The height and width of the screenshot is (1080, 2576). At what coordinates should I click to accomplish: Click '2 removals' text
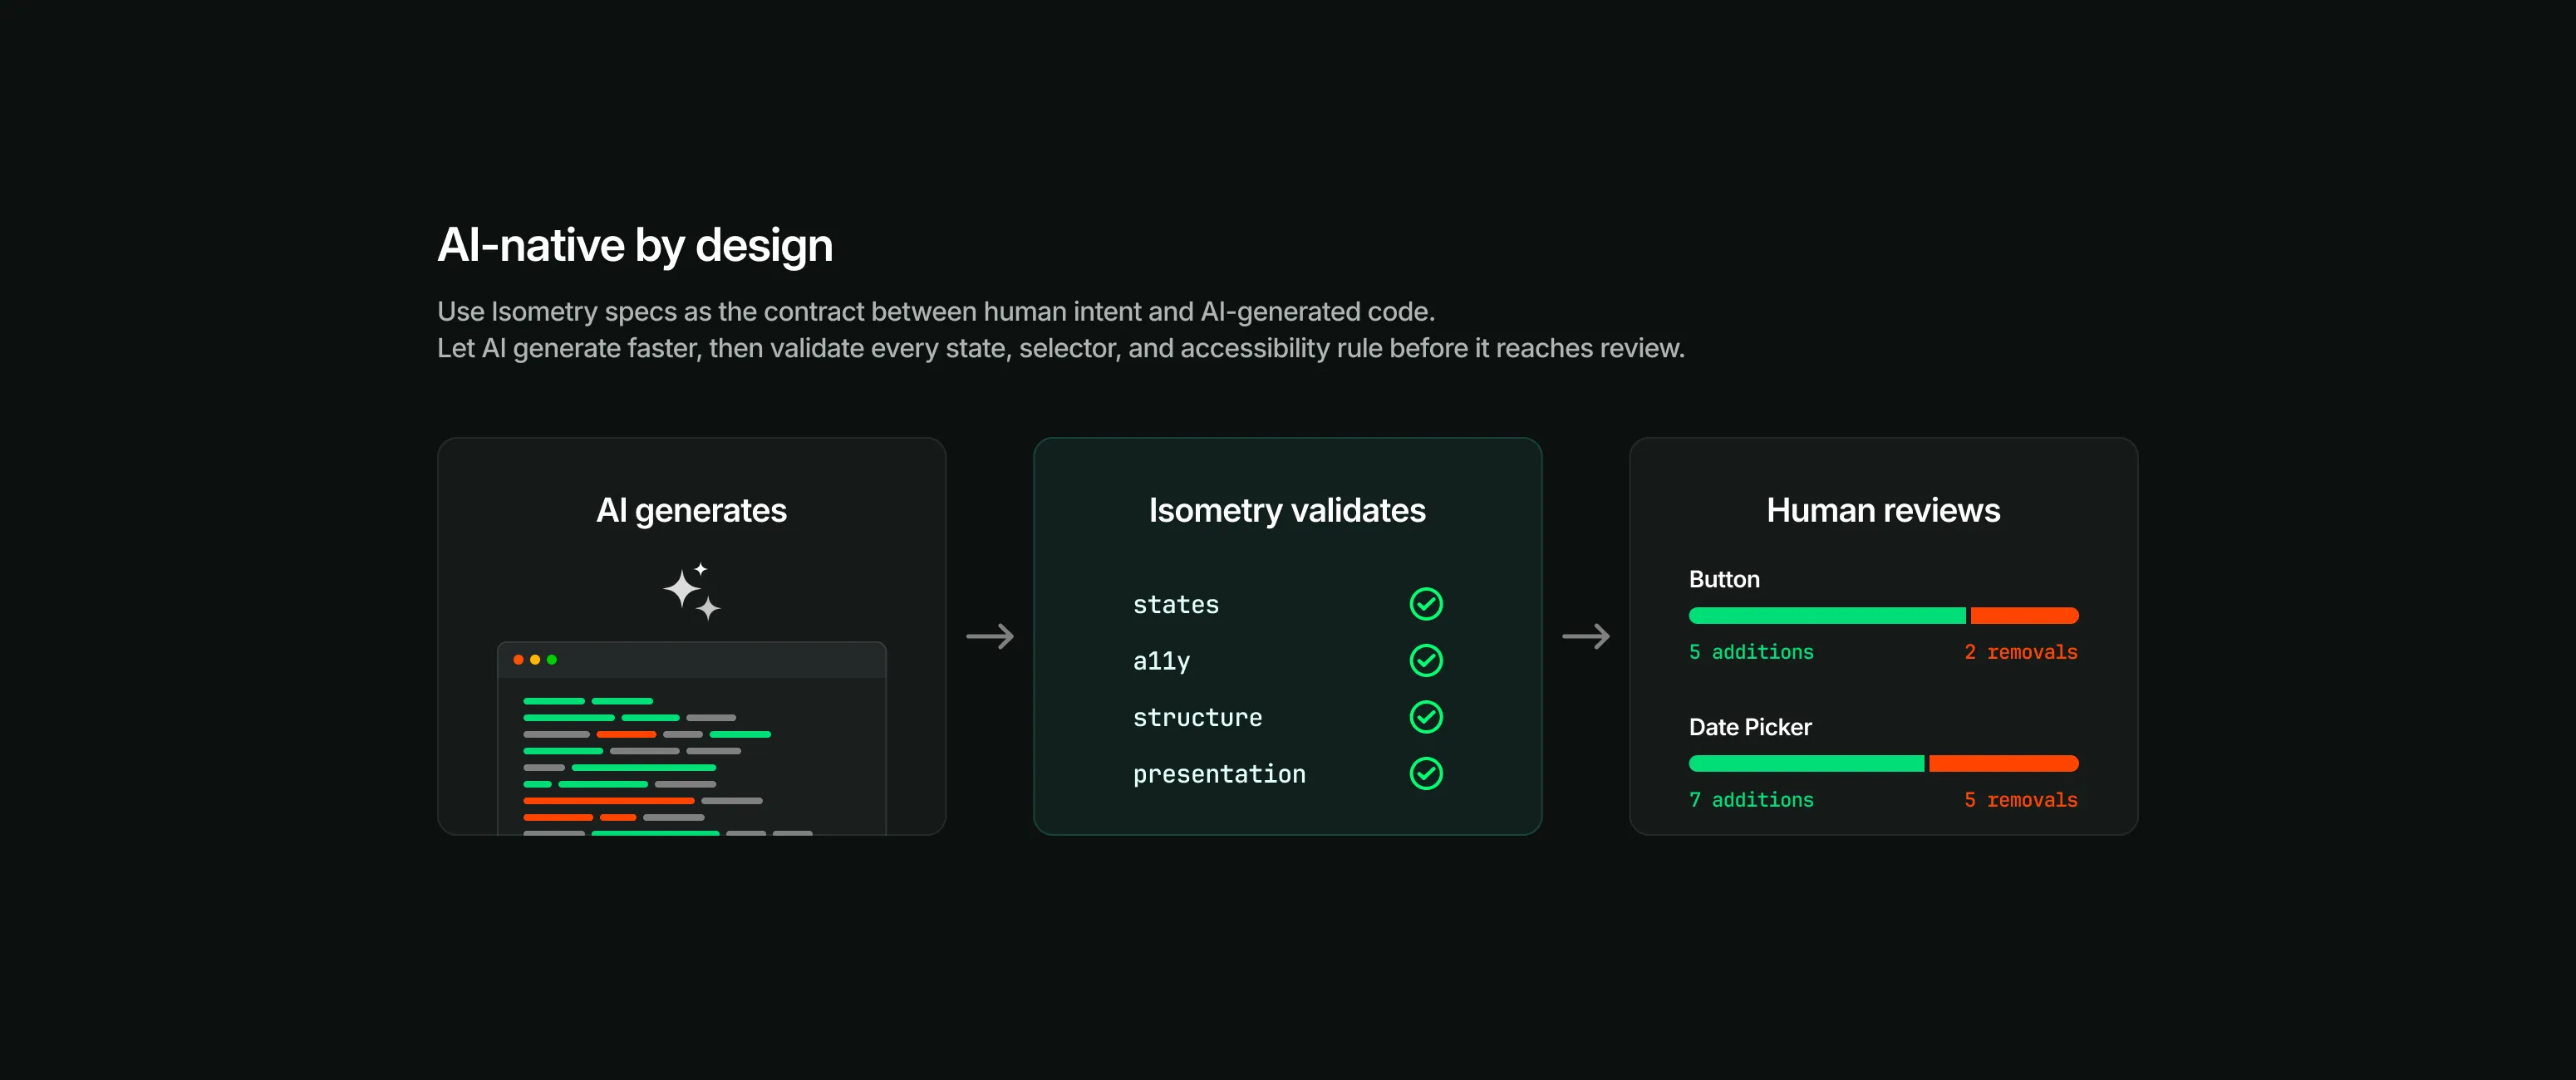click(x=2021, y=652)
